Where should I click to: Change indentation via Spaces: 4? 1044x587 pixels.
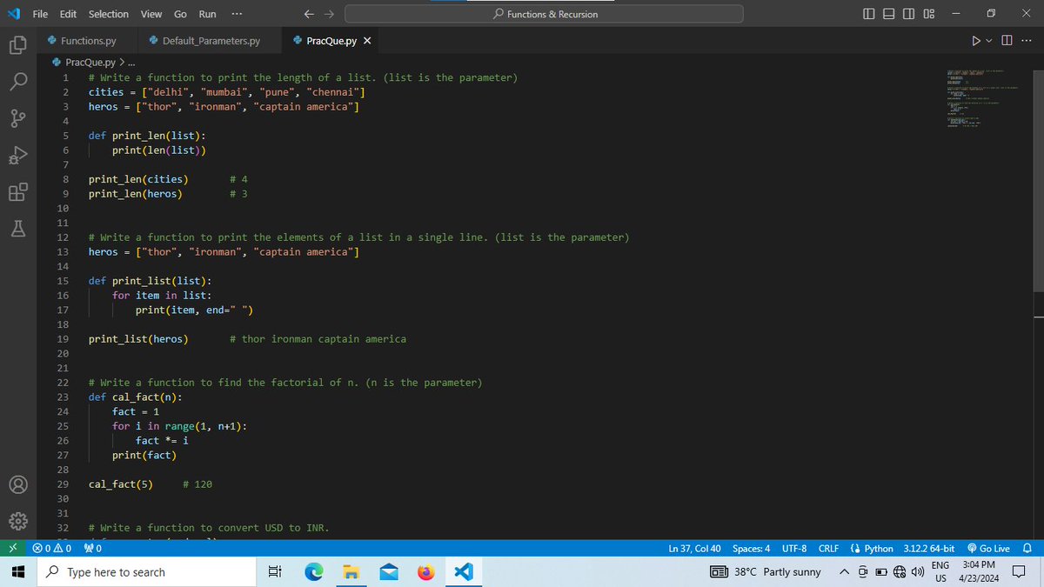tap(752, 549)
